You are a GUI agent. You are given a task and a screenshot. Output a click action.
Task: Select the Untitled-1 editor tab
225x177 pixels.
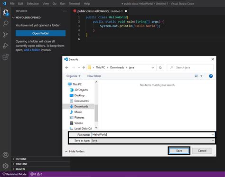click(100, 11)
